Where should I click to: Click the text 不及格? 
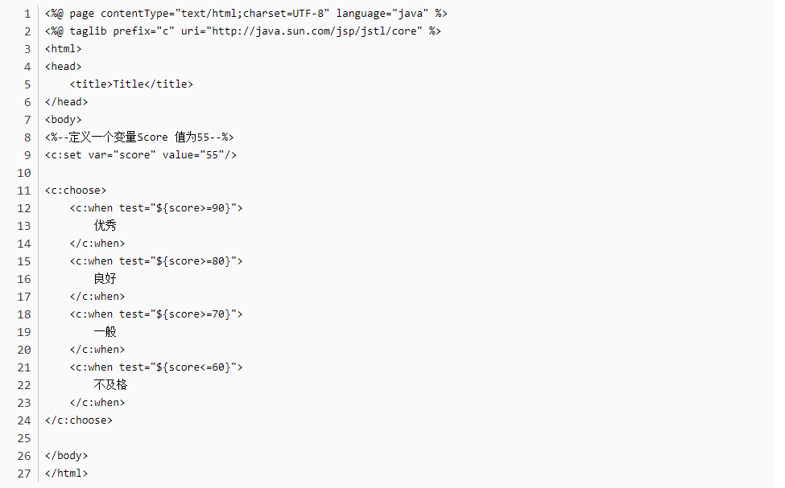(x=110, y=385)
